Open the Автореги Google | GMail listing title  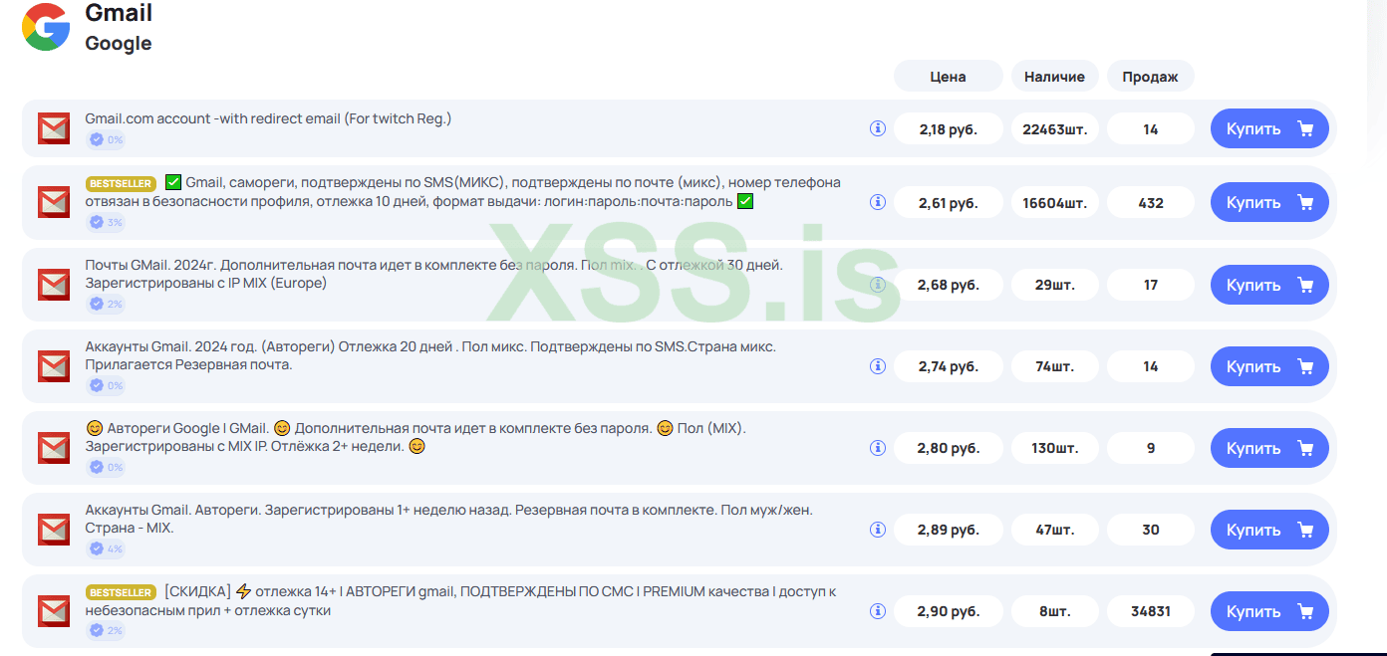[416, 437]
